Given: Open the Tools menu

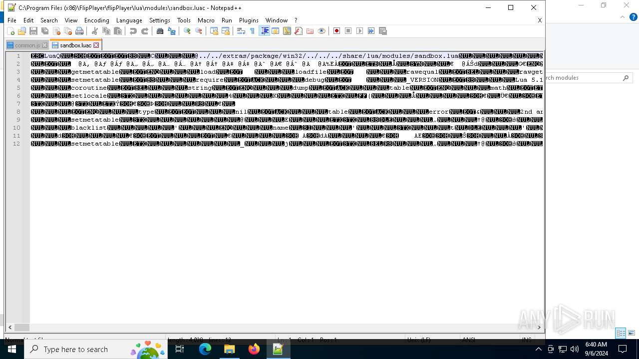Looking at the screenshot, I should (x=184, y=20).
